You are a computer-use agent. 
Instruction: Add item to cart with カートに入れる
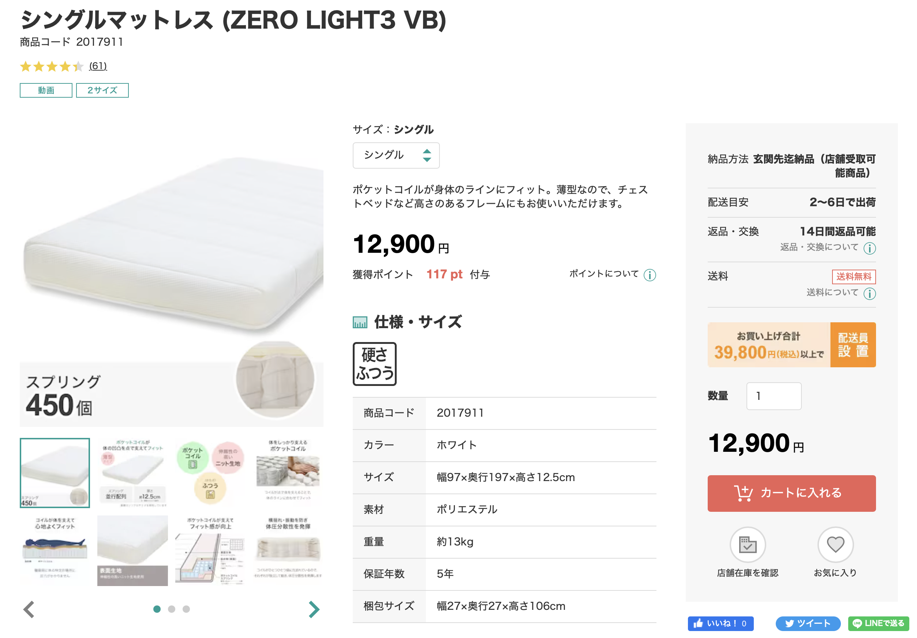(791, 493)
